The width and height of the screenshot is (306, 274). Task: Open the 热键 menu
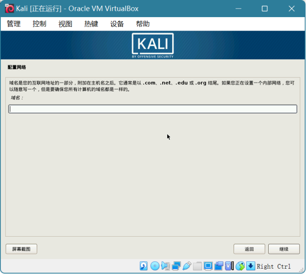91,24
